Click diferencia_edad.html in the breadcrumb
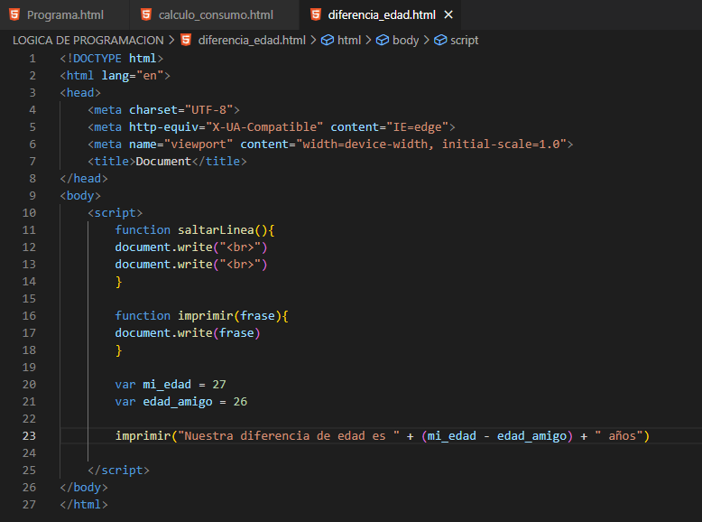 pos(252,41)
